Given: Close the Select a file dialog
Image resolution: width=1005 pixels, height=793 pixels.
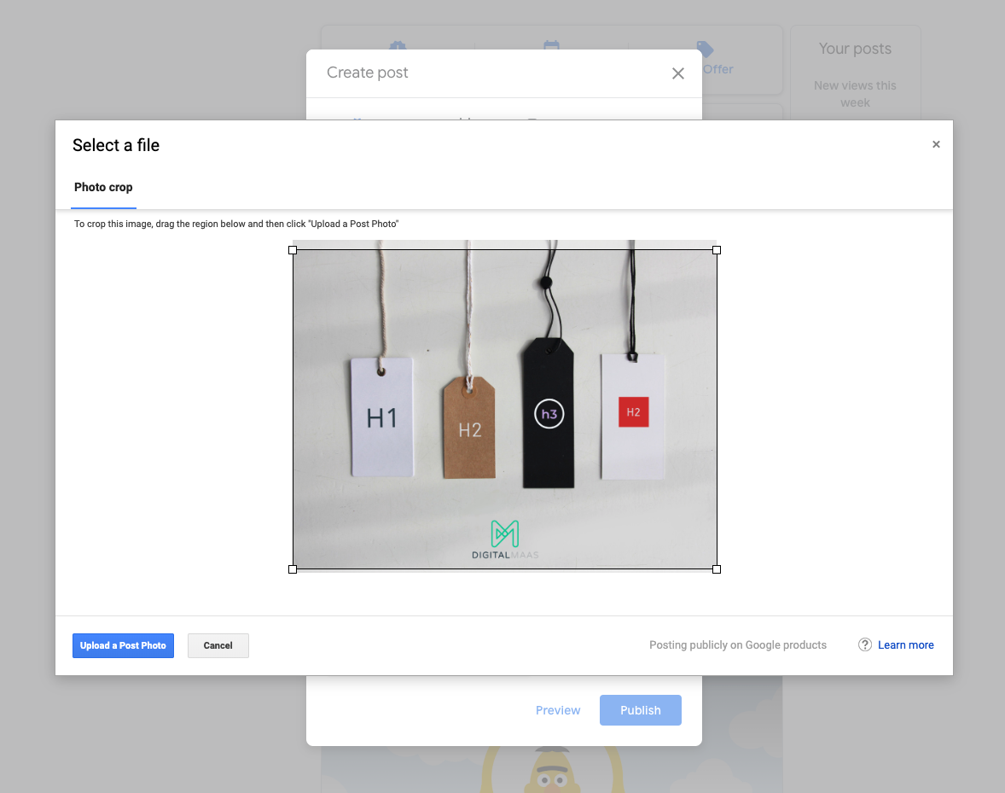Looking at the screenshot, I should 936,144.
